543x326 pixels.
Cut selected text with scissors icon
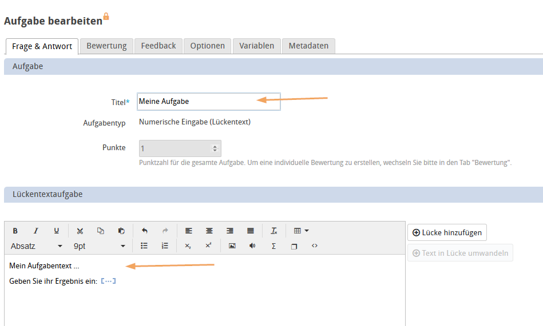pos(80,231)
